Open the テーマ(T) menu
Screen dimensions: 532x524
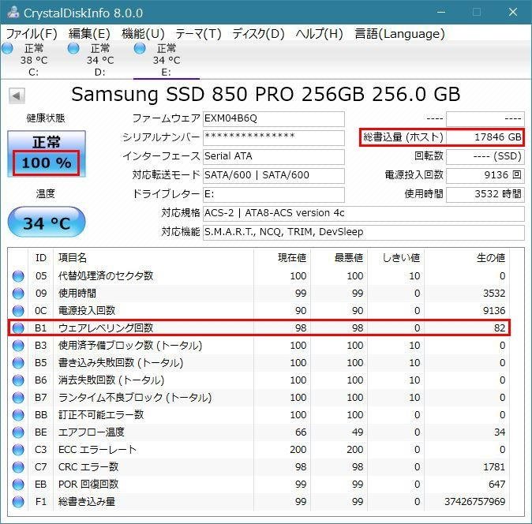coord(198,34)
